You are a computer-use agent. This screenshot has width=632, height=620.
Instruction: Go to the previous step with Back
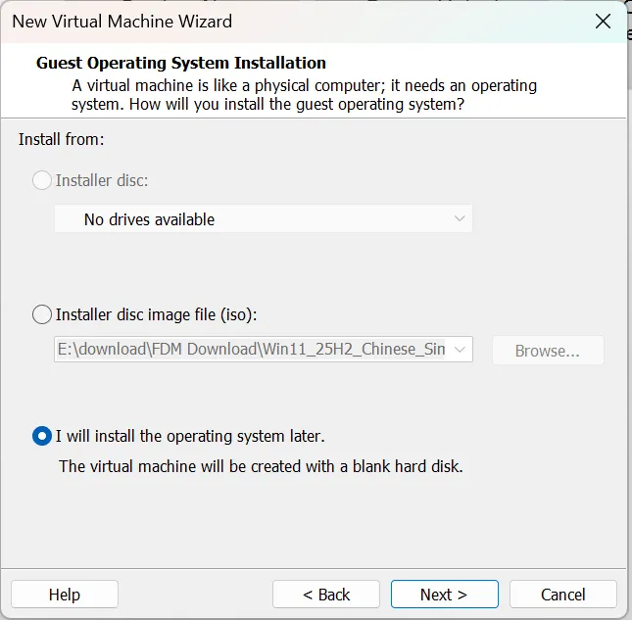pos(326,595)
